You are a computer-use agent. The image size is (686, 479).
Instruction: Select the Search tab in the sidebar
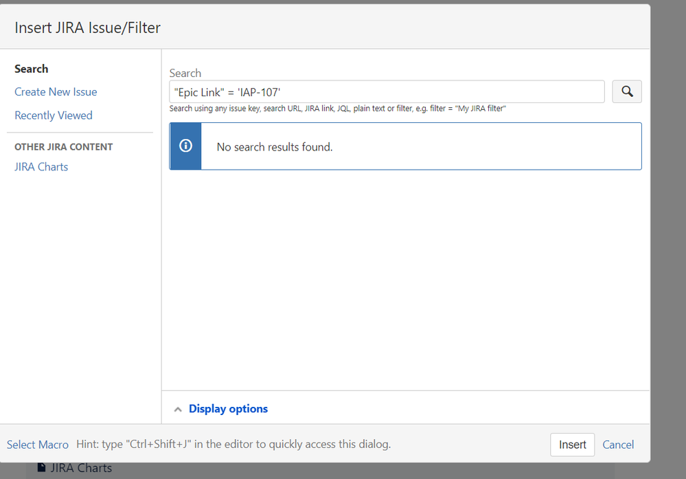tap(32, 69)
